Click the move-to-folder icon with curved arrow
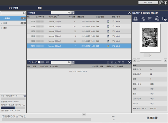This screenshot has width=168, height=123. click(157, 18)
